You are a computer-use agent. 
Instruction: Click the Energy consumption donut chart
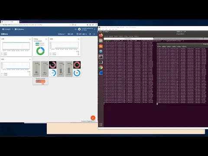(x=40, y=51)
